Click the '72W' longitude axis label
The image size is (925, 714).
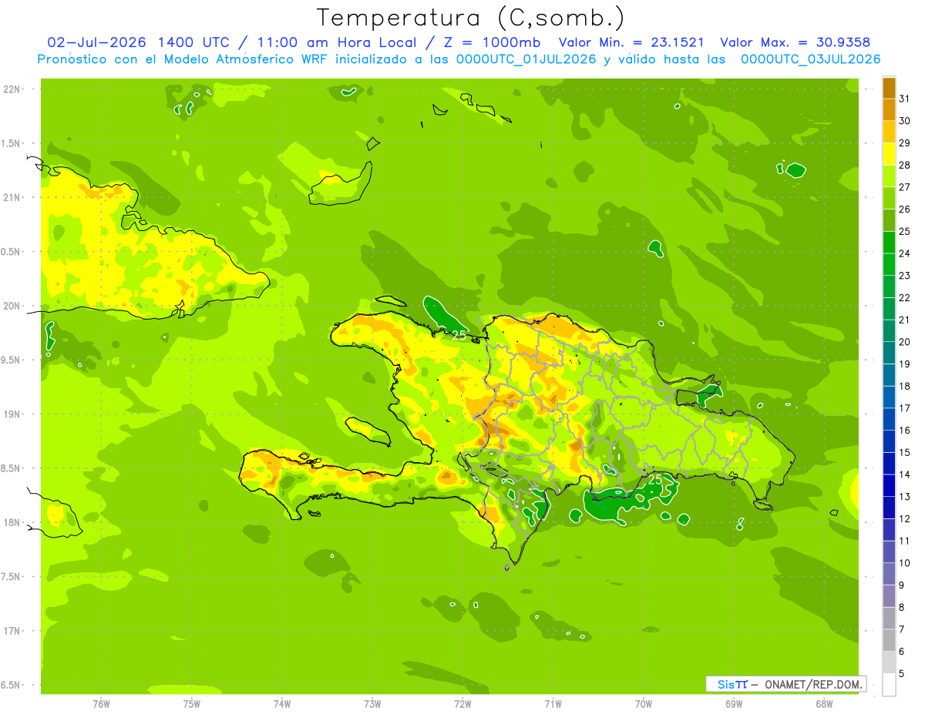[x=462, y=704]
